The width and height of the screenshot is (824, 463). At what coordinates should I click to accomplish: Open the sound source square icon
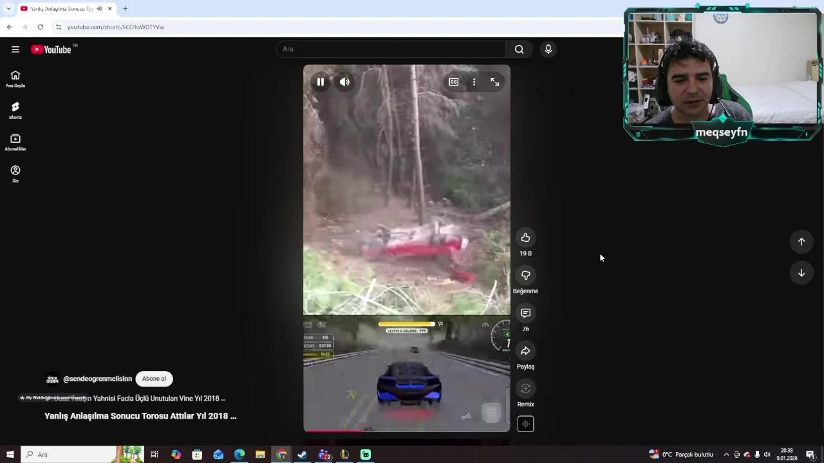pos(525,424)
